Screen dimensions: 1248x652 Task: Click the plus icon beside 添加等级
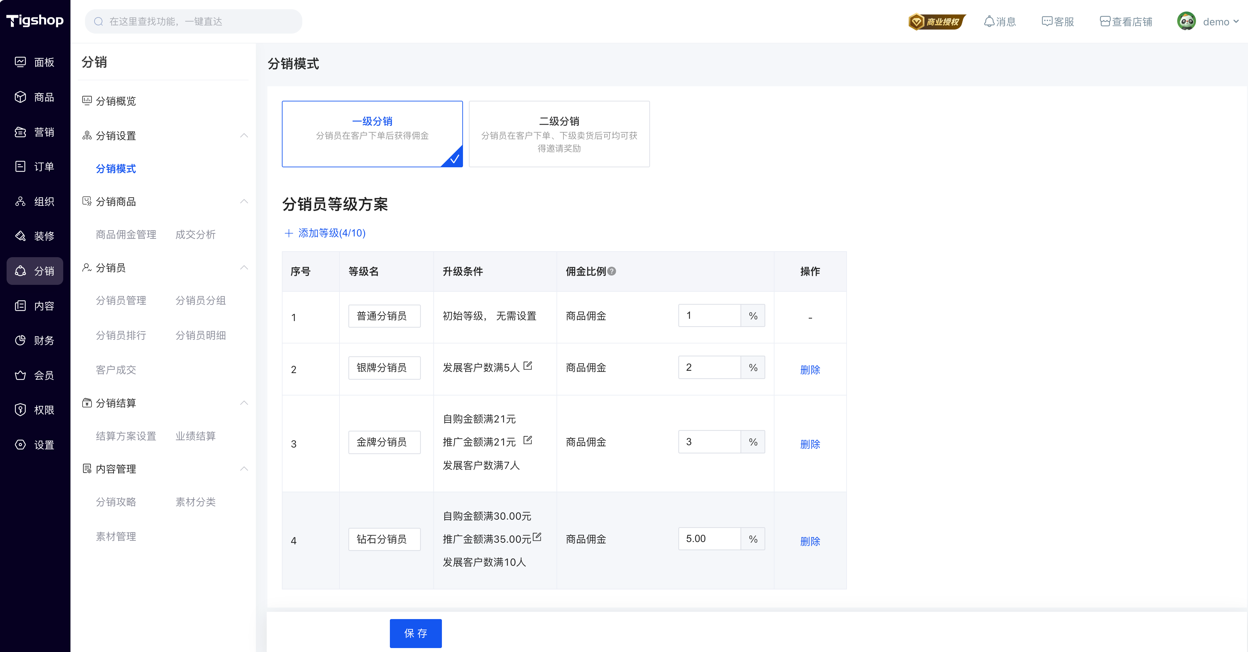tap(289, 233)
